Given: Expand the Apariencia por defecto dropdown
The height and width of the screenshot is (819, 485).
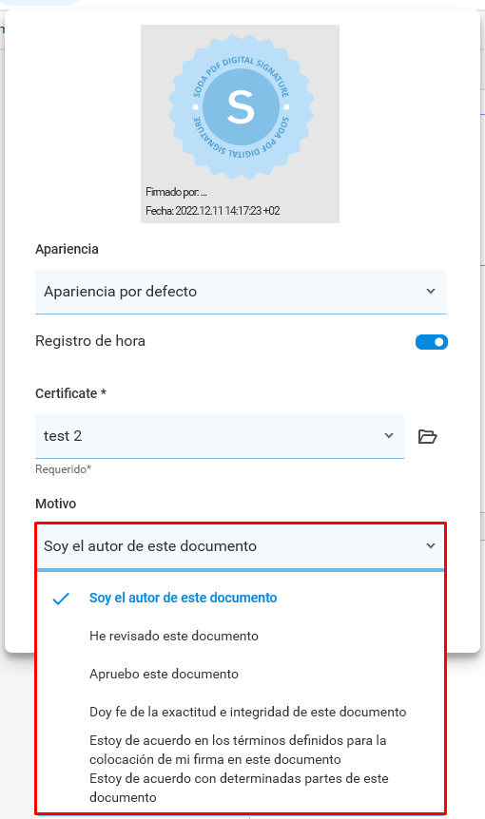Looking at the screenshot, I should pyautogui.click(x=241, y=292).
